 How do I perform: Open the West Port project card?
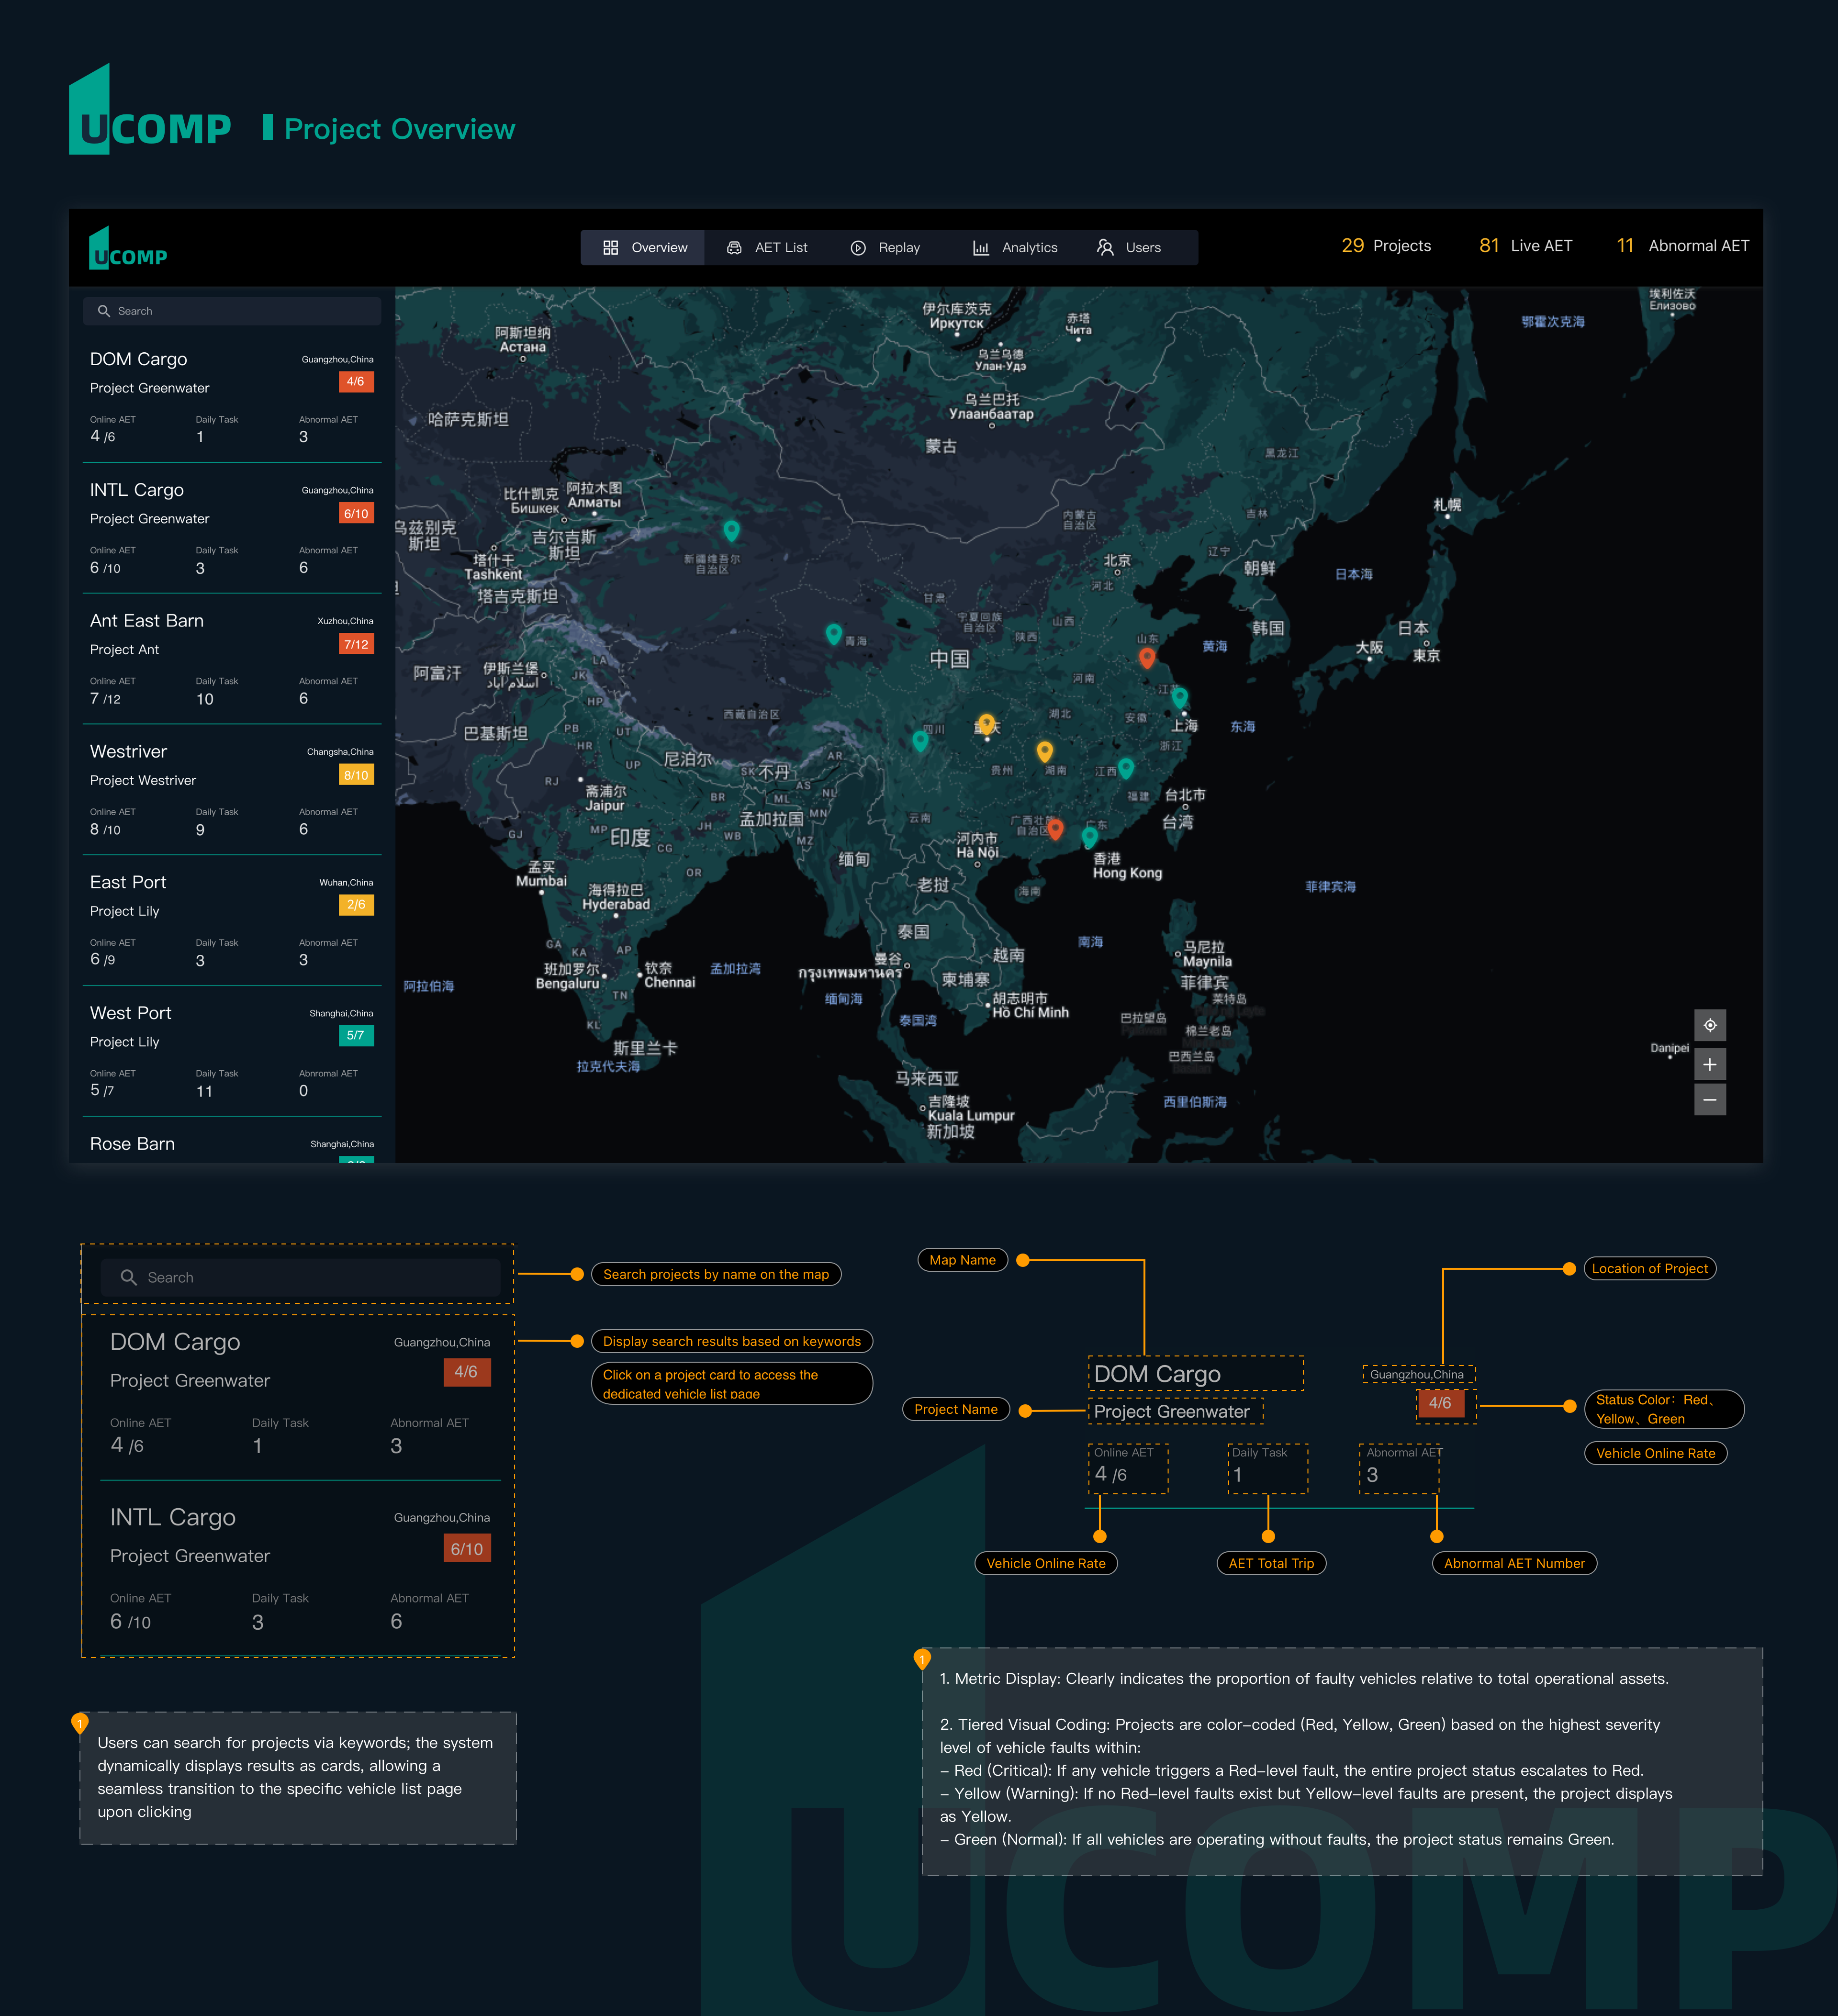click(230, 1050)
